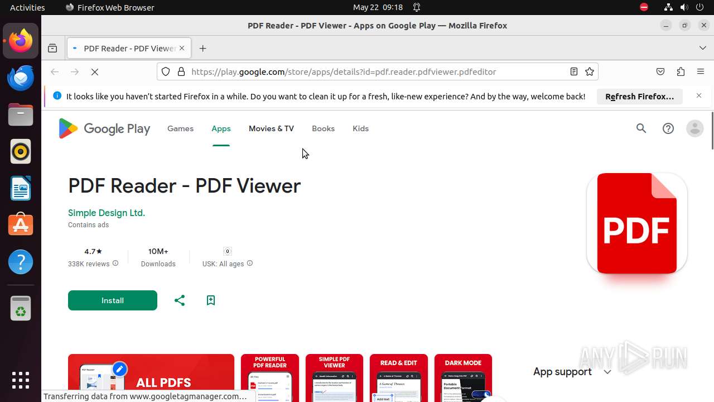This screenshot has height=402, width=714.
Task: Open the Google Play help center icon
Action: 668,128
